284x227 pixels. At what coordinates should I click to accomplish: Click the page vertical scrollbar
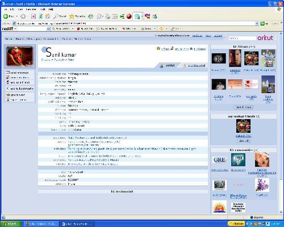point(281,123)
